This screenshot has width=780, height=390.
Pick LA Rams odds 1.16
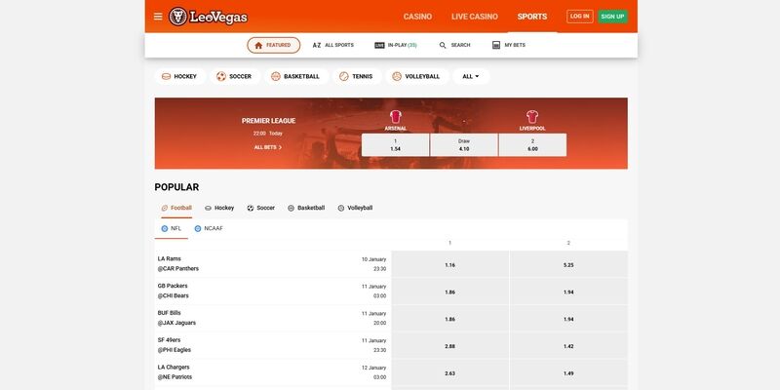coord(450,265)
